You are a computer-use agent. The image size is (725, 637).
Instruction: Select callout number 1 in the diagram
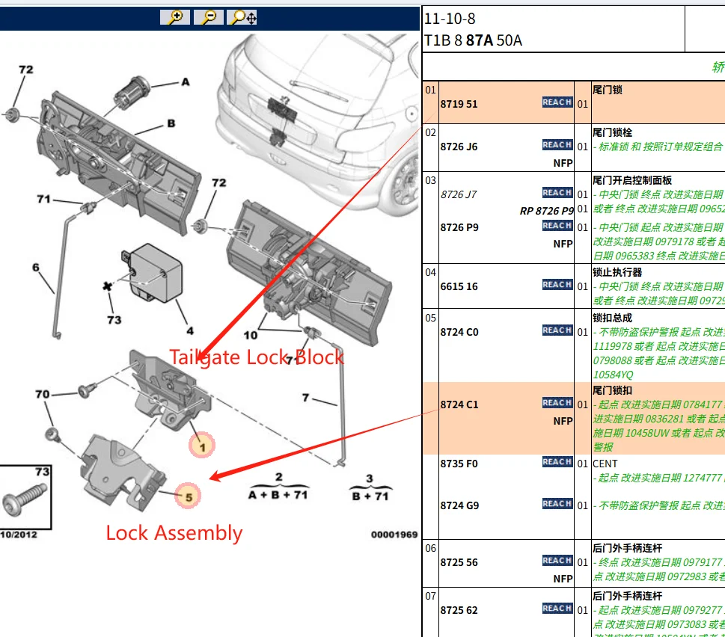click(202, 446)
